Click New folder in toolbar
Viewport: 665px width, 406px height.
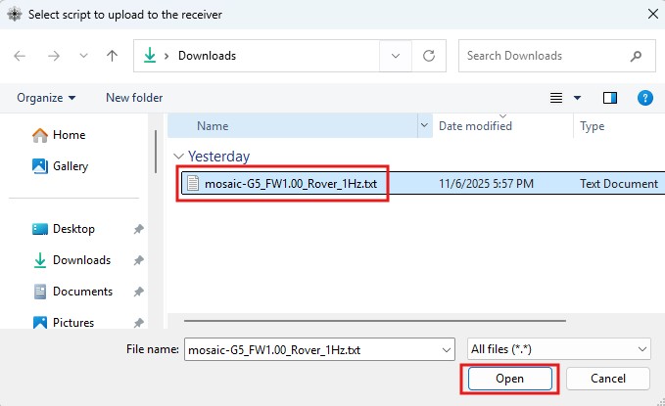134,98
